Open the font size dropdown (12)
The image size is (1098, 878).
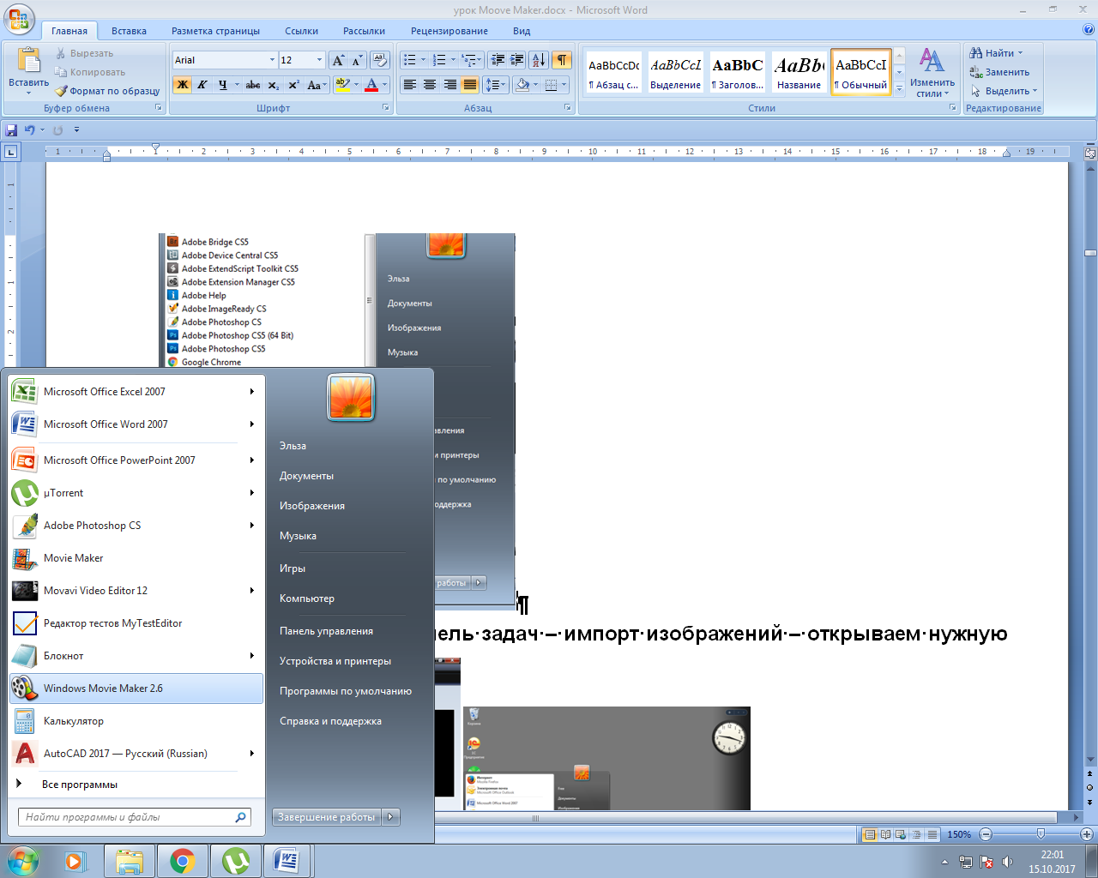click(x=320, y=60)
